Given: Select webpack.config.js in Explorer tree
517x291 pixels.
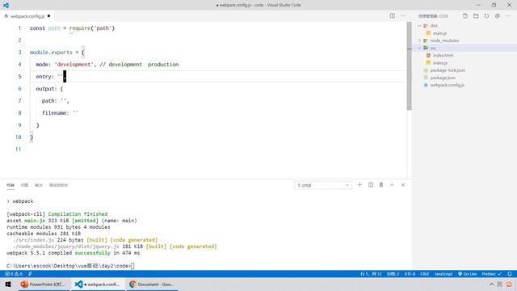Looking at the screenshot, I should point(447,85).
